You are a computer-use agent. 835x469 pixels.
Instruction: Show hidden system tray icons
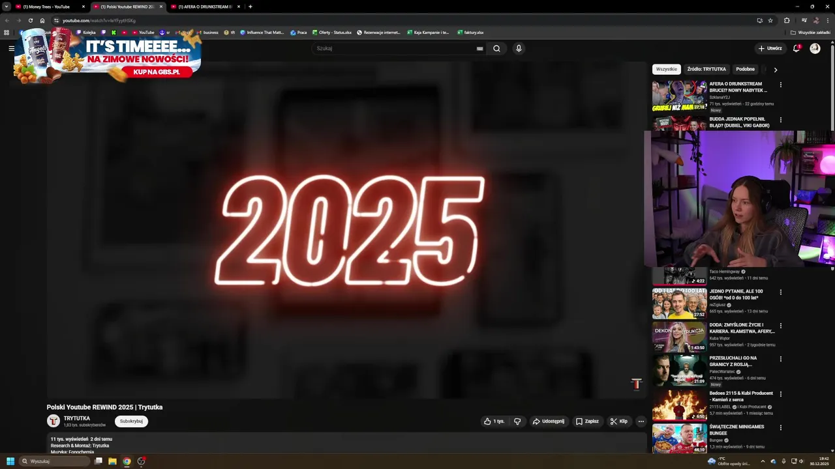coord(763,461)
